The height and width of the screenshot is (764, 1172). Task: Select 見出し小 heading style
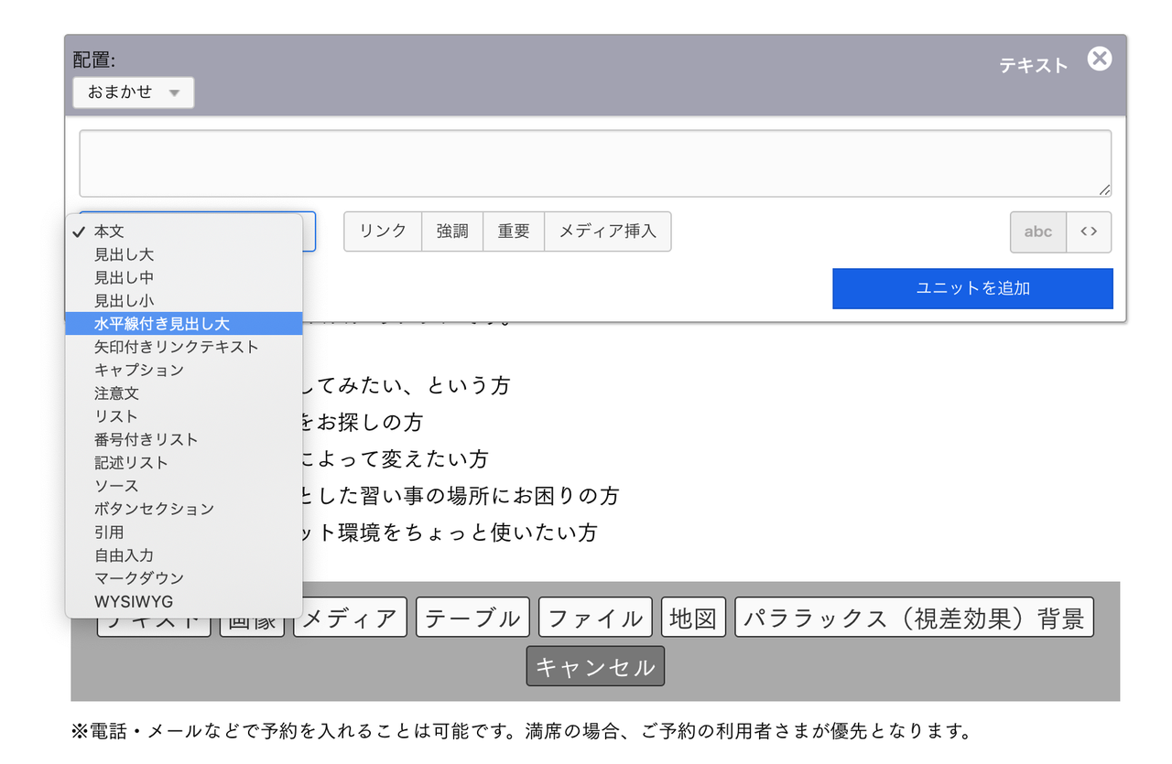tap(124, 300)
